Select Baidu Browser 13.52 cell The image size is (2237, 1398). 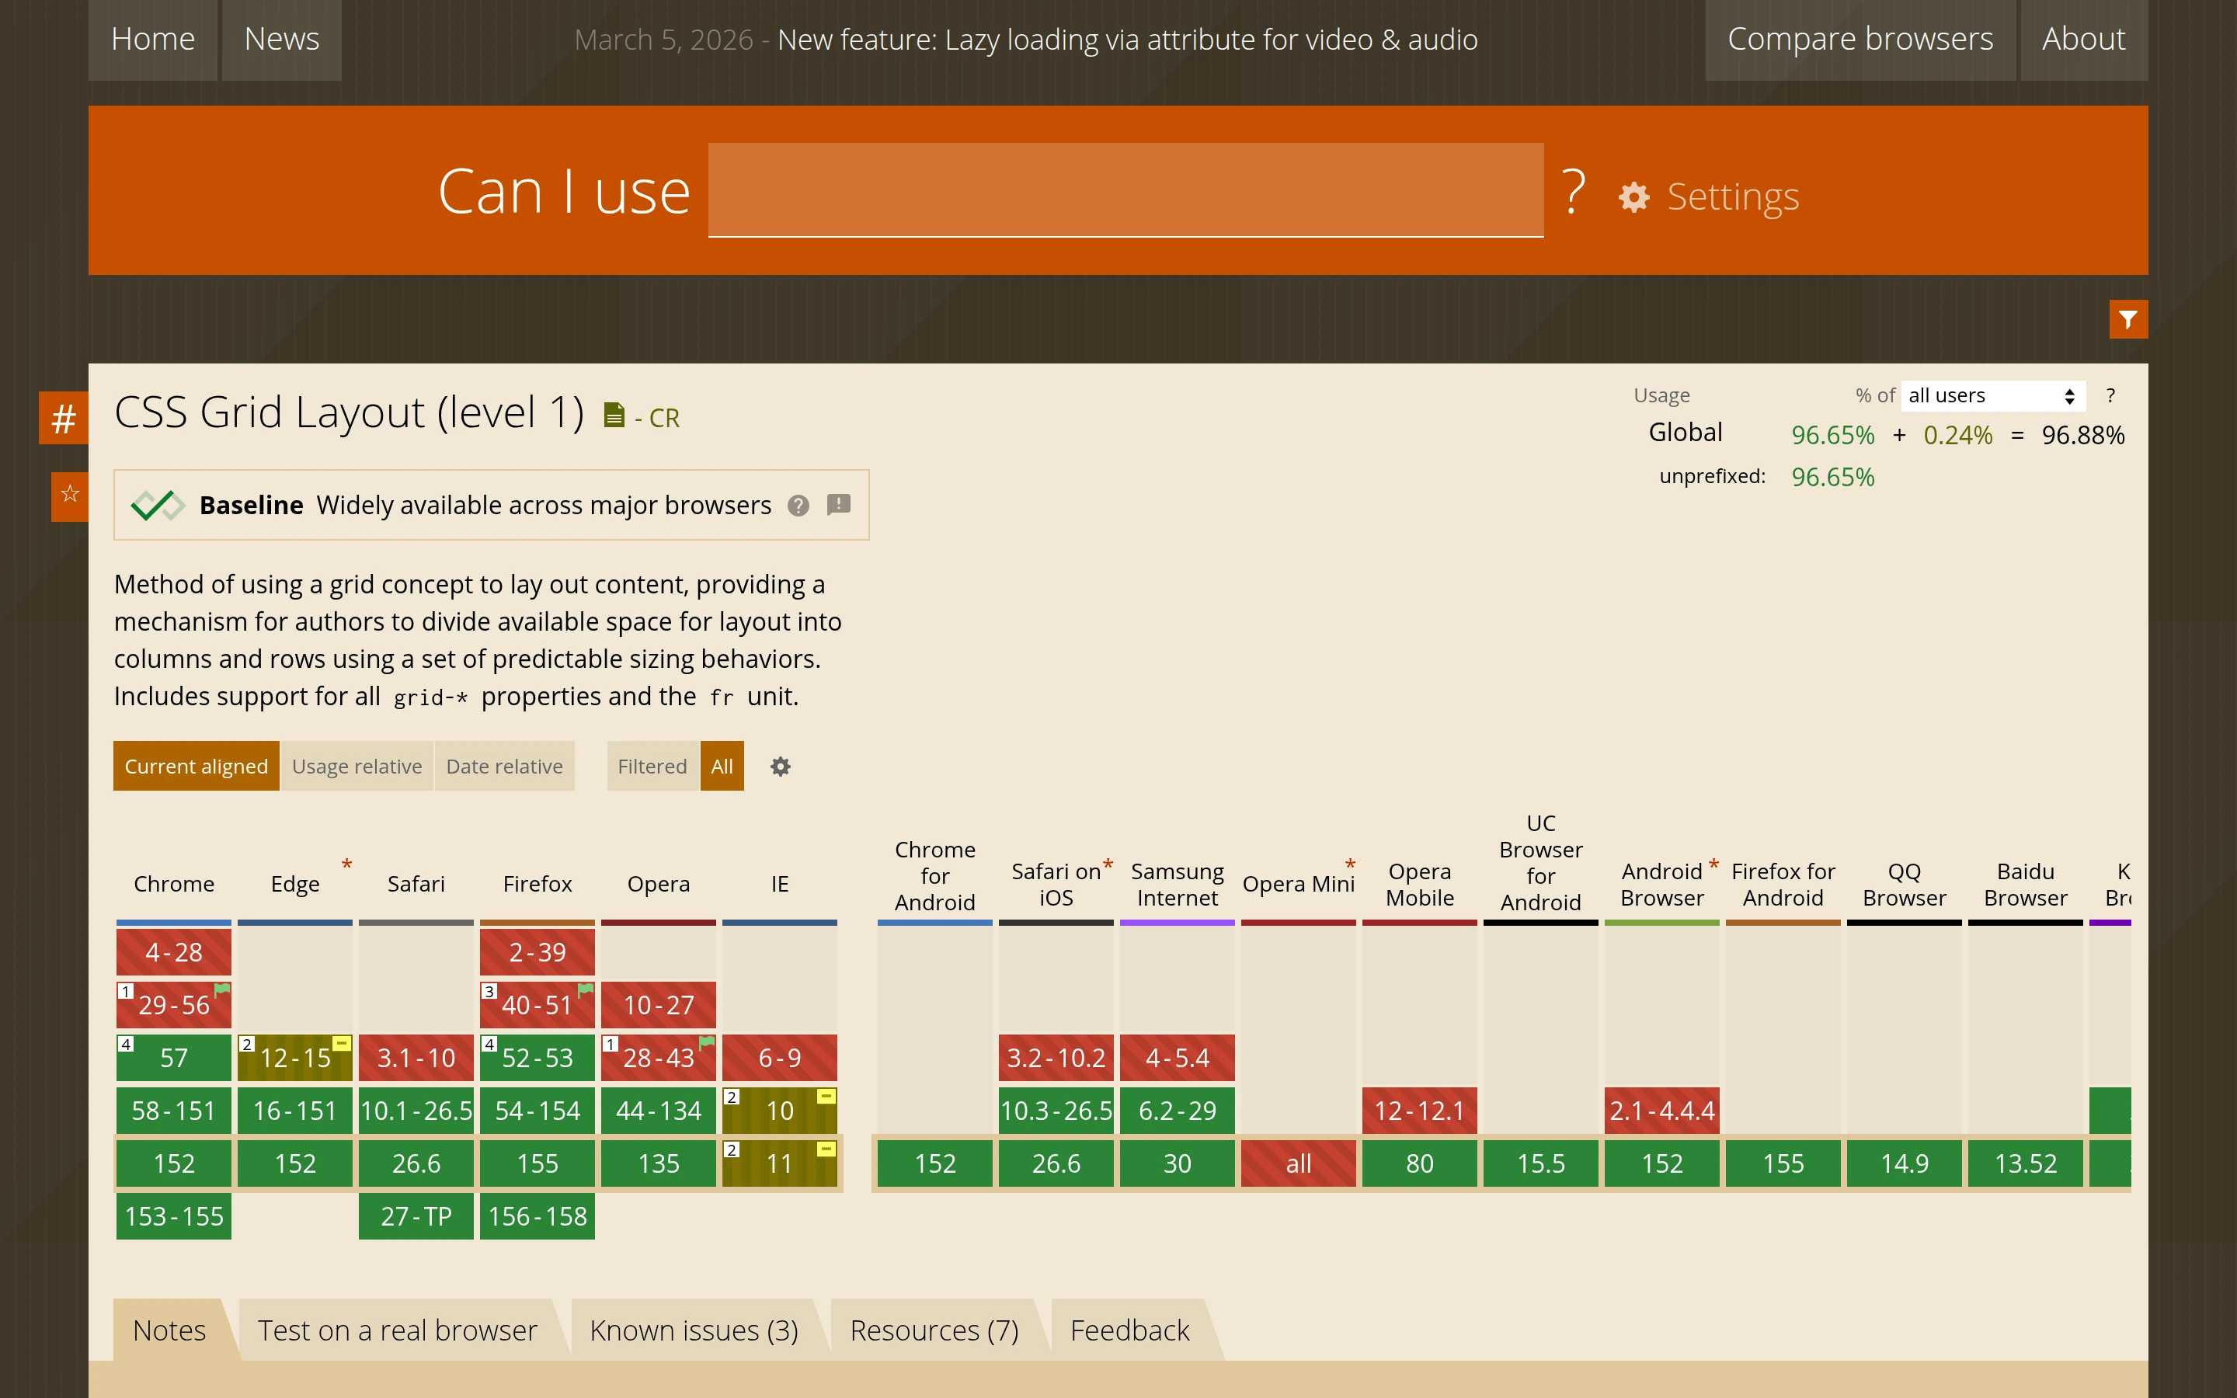(2024, 1163)
